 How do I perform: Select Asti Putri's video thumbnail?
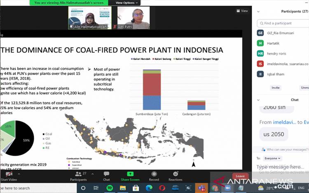(x=133, y=18)
